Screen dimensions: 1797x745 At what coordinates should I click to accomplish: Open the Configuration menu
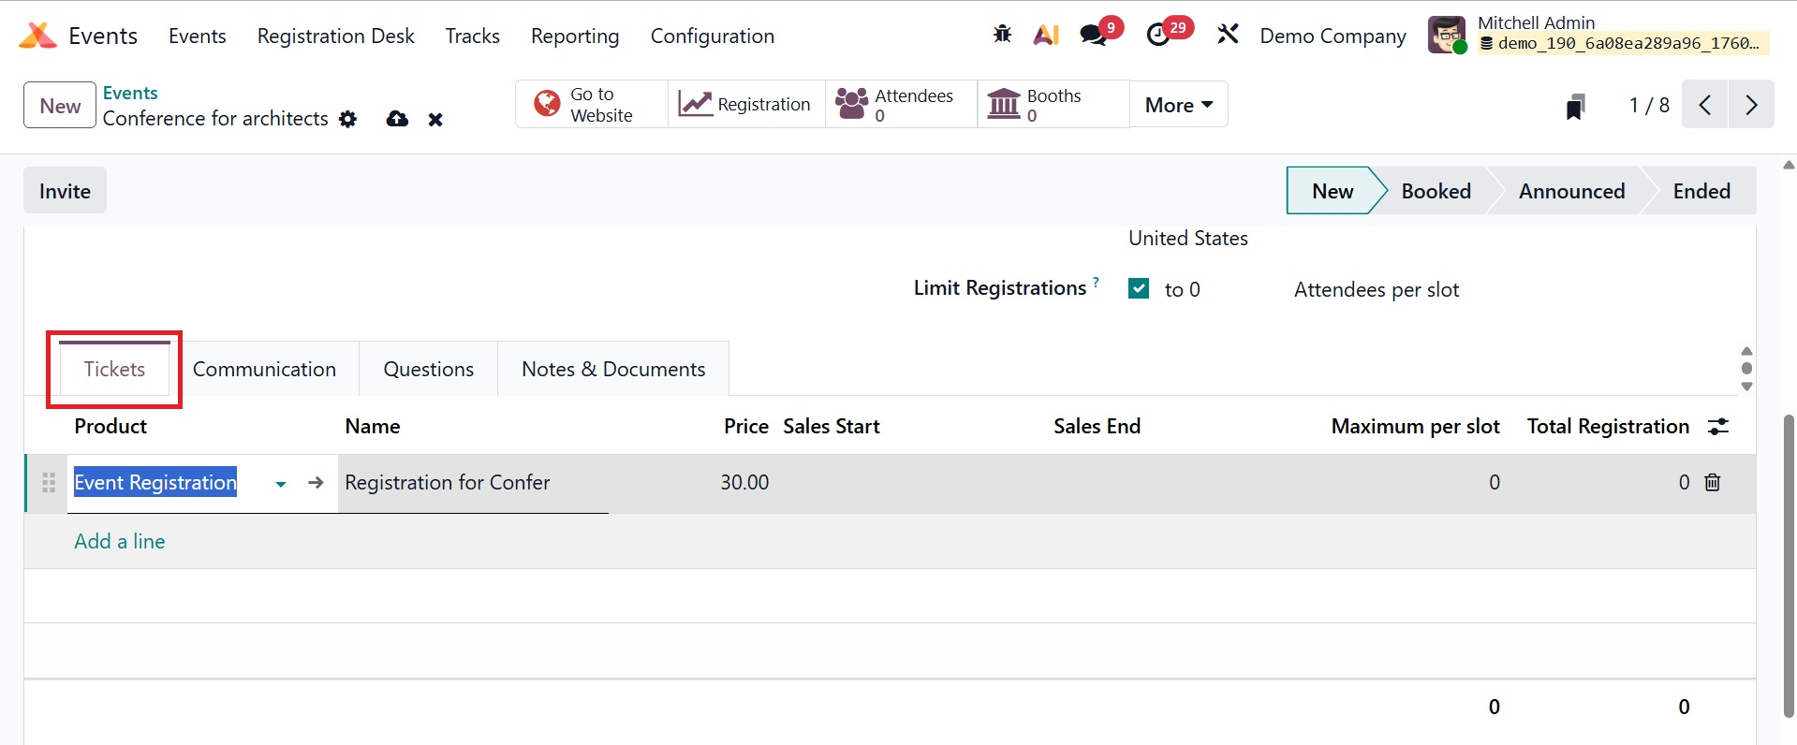click(712, 36)
